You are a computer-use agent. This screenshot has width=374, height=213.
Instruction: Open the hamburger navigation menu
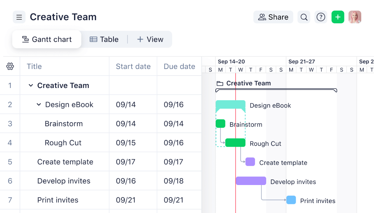pos(19,17)
